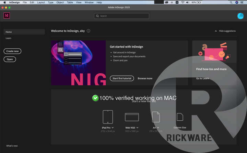Click the Wi-Fi status icon
The image size is (247, 153).
pyautogui.click(x=183, y=2)
